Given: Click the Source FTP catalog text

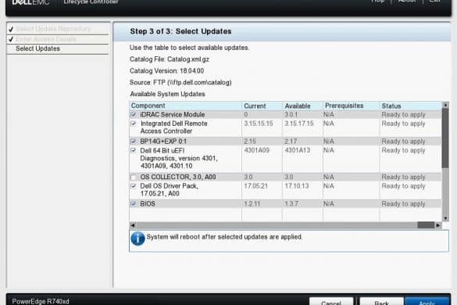Looking at the screenshot, I should point(180,83).
